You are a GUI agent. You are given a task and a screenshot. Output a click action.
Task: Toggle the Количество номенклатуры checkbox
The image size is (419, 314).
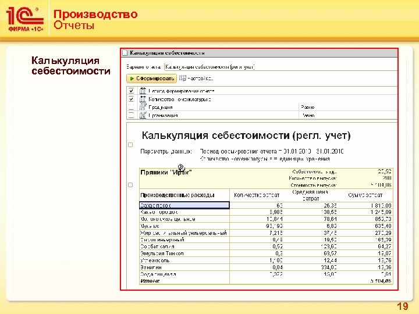click(131, 99)
